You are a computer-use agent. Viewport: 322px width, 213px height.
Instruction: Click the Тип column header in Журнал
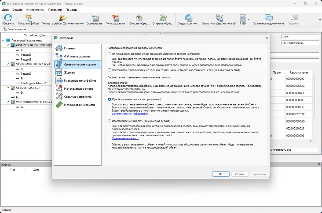(13, 170)
